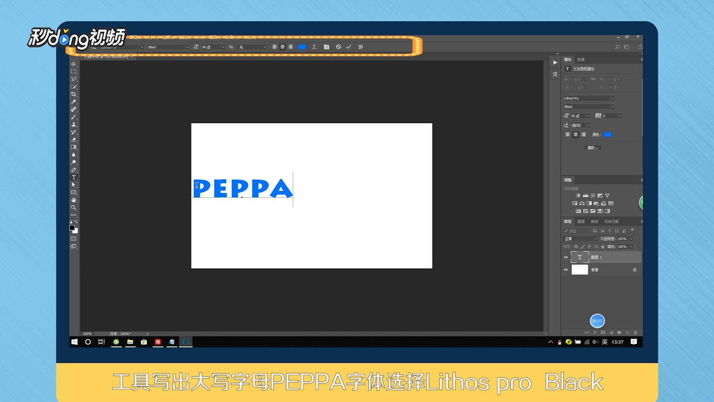Click the 高级... button in Properties
714x402 pixels.
pos(593,147)
